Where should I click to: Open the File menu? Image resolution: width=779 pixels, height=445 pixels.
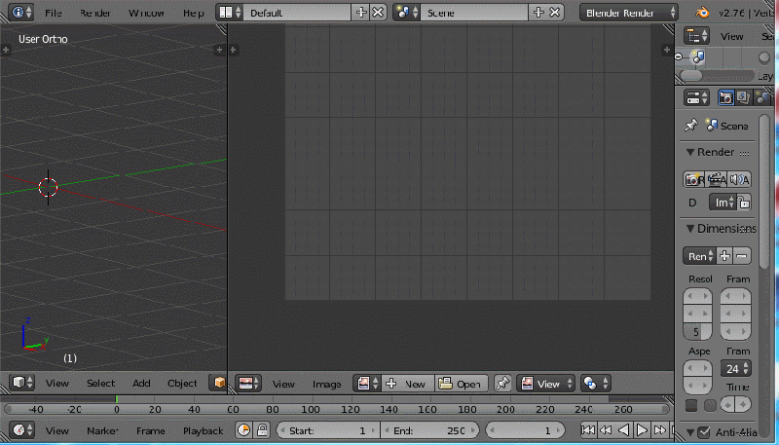pyautogui.click(x=53, y=13)
